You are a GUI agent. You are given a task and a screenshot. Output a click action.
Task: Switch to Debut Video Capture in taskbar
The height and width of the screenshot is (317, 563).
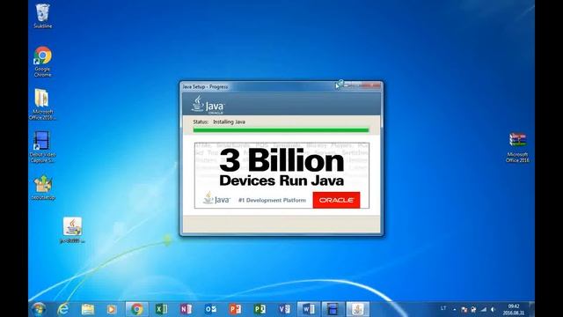tap(333, 309)
